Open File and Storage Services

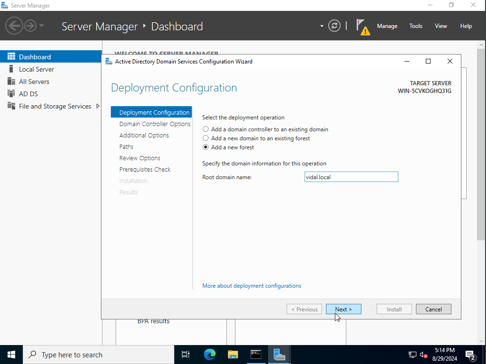point(55,106)
